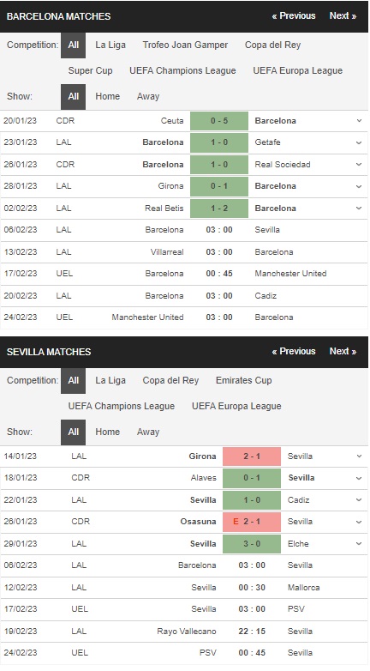Show only Away matches for Barcelona
The width and height of the screenshot is (370, 671).
(x=148, y=96)
